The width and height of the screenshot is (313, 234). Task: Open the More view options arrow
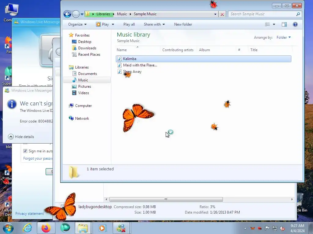point(274,24)
